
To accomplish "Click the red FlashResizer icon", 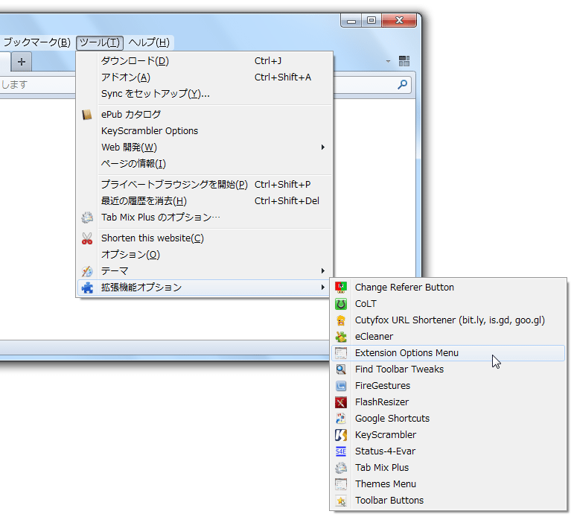I will point(341,402).
